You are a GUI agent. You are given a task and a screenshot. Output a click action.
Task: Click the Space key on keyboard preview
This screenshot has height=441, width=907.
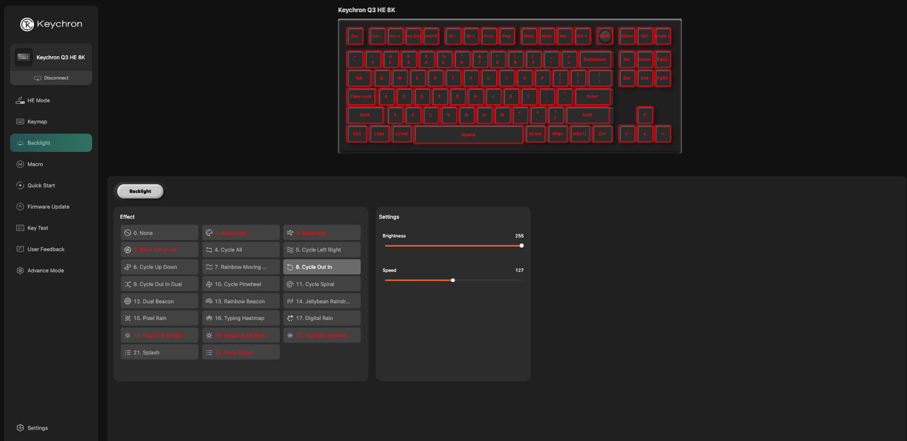(x=468, y=135)
